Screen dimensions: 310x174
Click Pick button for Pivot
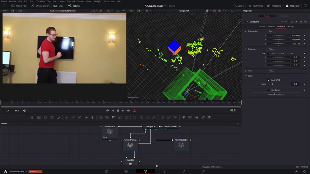pos(271,71)
